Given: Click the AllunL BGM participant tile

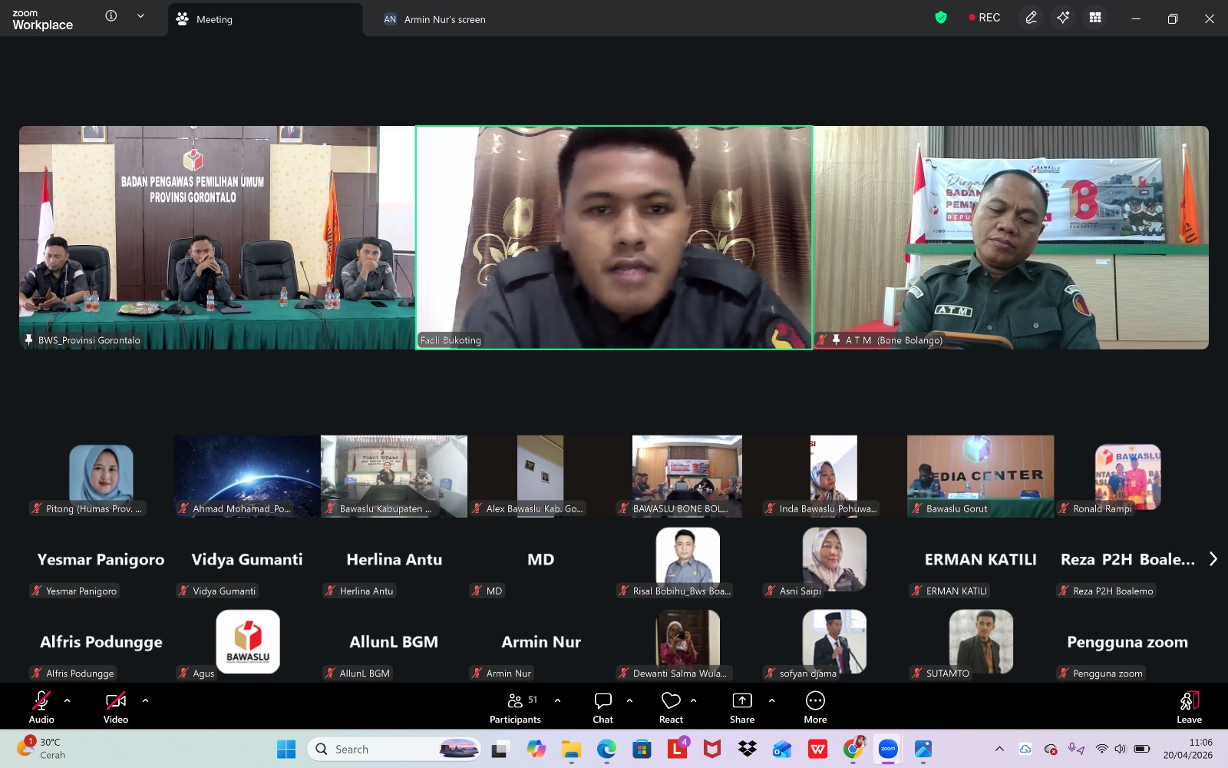Looking at the screenshot, I should pos(394,641).
